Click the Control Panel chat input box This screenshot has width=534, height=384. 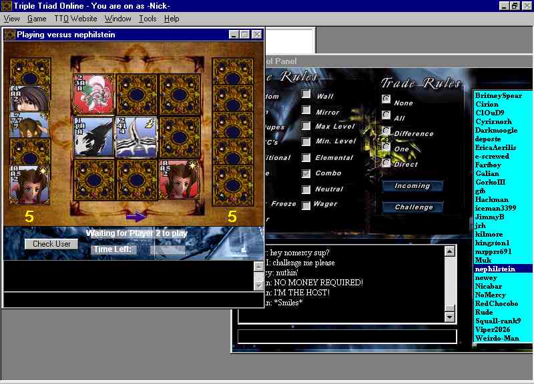coord(347,336)
